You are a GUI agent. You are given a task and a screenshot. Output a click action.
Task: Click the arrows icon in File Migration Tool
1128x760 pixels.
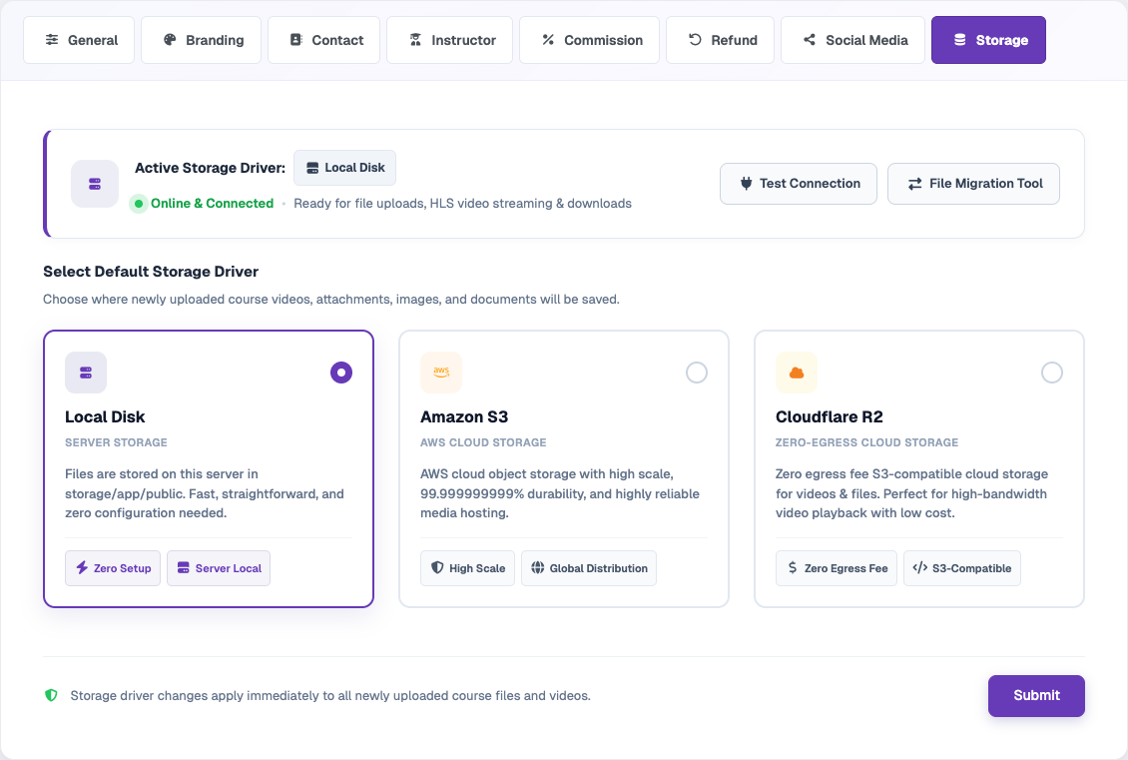tap(914, 184)
